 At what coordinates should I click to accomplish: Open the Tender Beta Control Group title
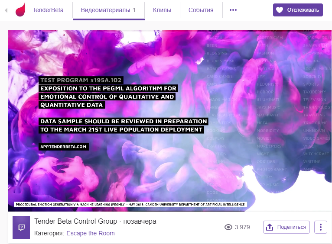(75, 222)
